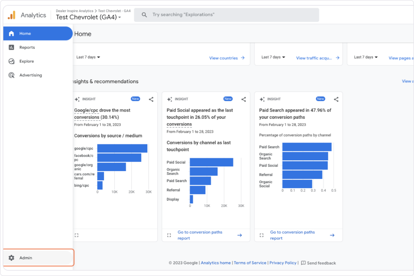Click the Advertising target icon
This screenshot has height=276, width=414.
[11, 75]
